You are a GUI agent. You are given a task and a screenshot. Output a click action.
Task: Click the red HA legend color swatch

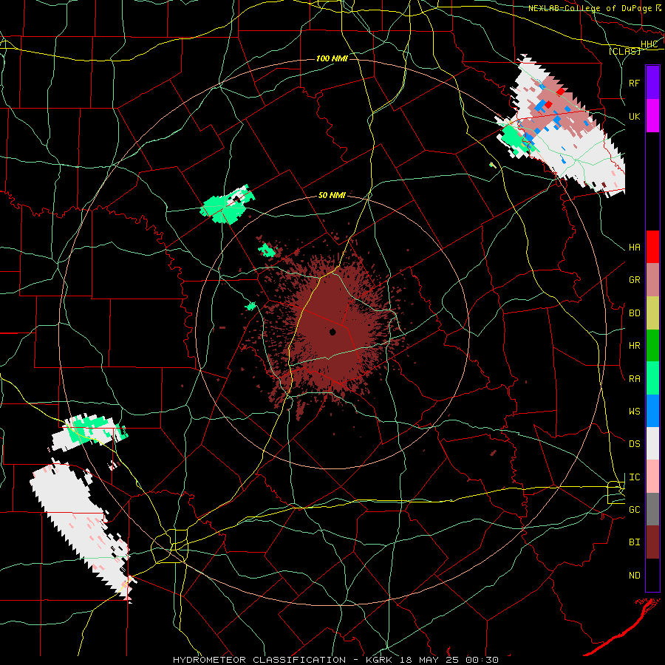[x=652, y=247]
